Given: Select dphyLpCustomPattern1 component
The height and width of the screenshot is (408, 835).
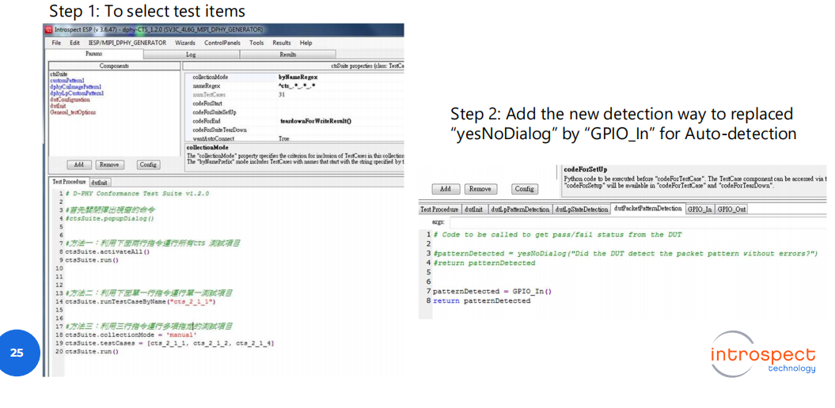Looking at the screenshot, I should (77, 93).
